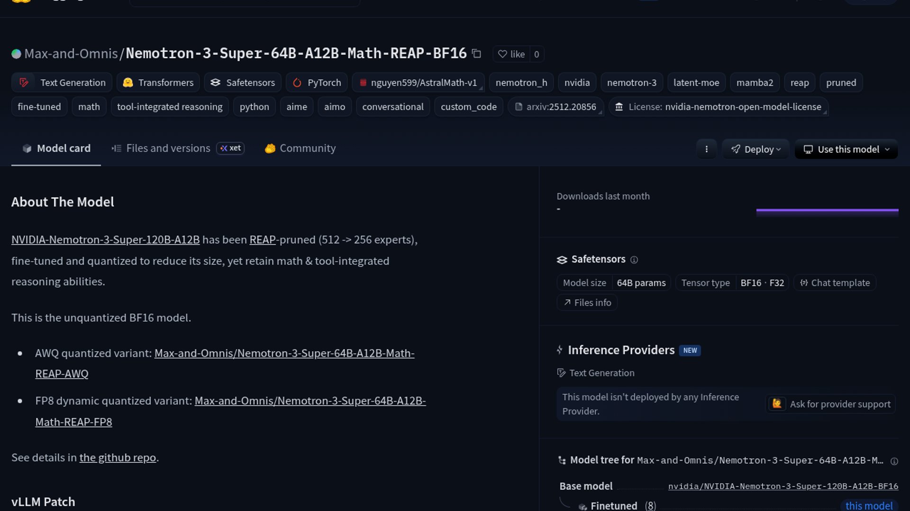The image size is (910, 511).
Task: Open the three-dot more options menu
Action: click(x=706, y=149)
